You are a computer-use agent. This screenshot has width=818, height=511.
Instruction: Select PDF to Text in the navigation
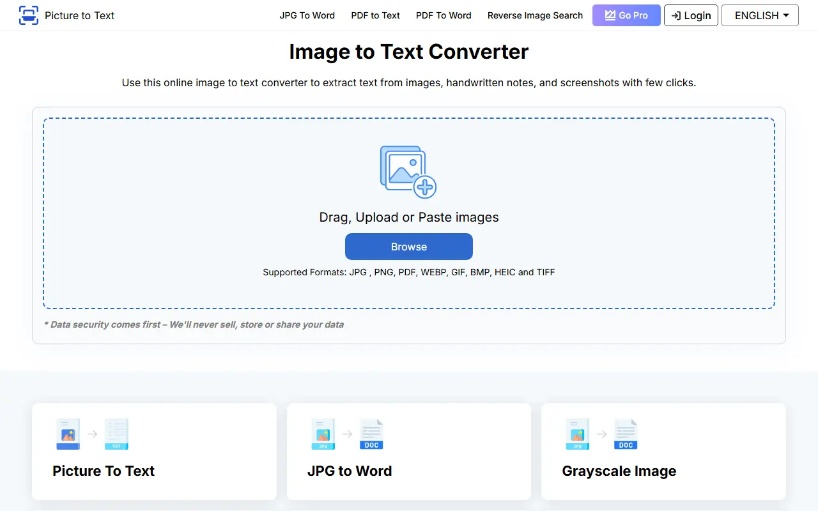pyautogui.click(x=375, y=15)
